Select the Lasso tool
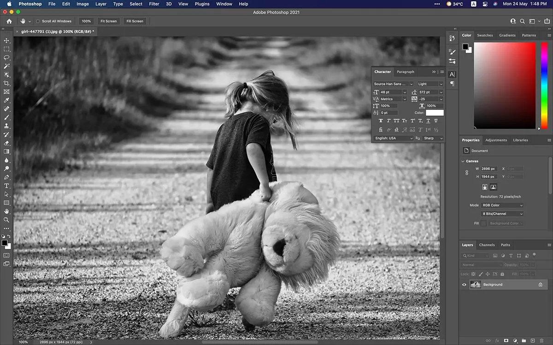 pyautogui.click(x=6, y=57)
